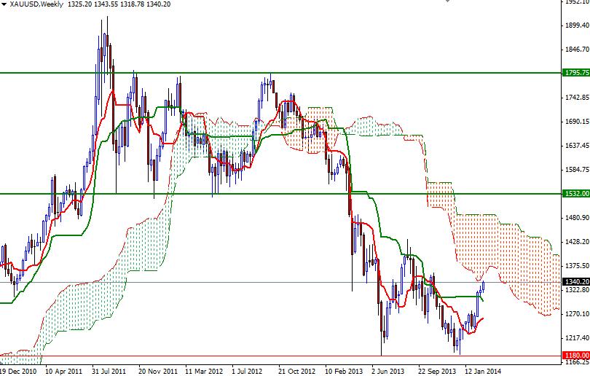Image resolution: width=590 pixels, height=376 pixels.
Task: Click the black 1340.20 current price tag
Action: point(576,282)
